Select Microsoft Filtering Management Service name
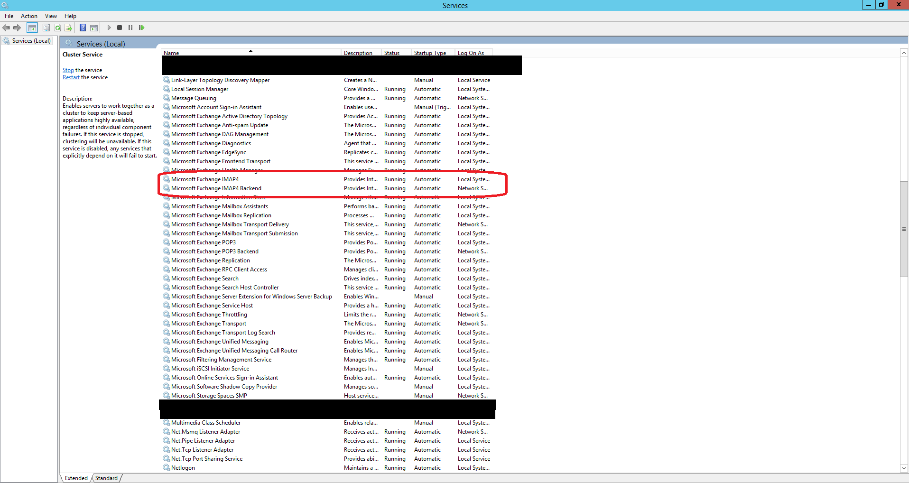 click(x=221, y=360)
